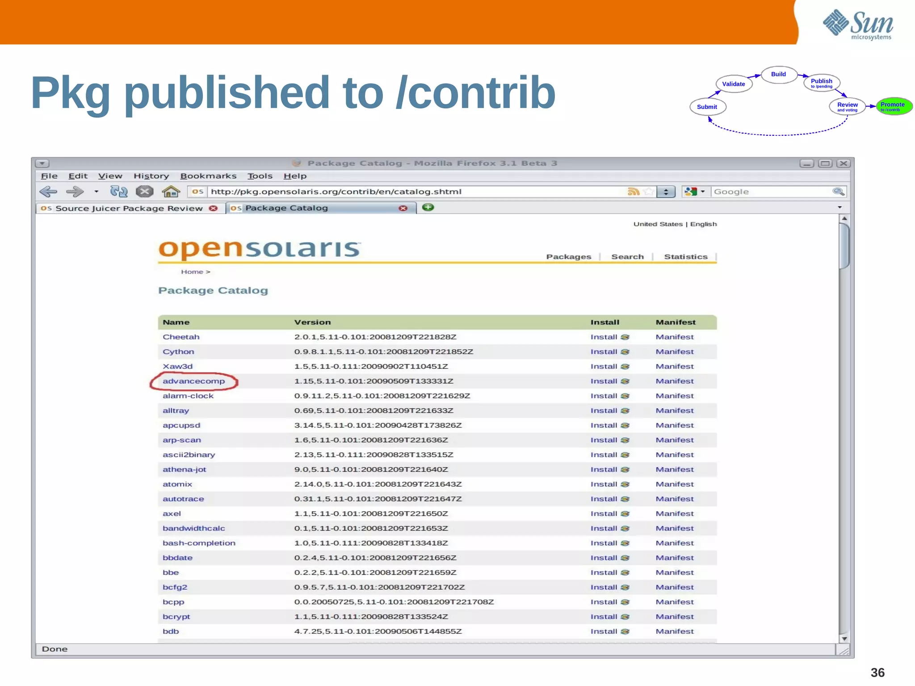The image size is (915, 686).
Task: Click the vertical scrollbar thumb
Action: tap(844, 246)
